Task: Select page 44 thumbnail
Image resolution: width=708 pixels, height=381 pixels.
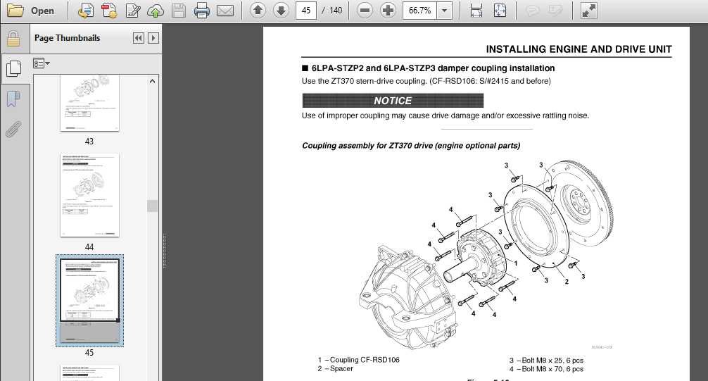Action: click(x=89, y=195)
